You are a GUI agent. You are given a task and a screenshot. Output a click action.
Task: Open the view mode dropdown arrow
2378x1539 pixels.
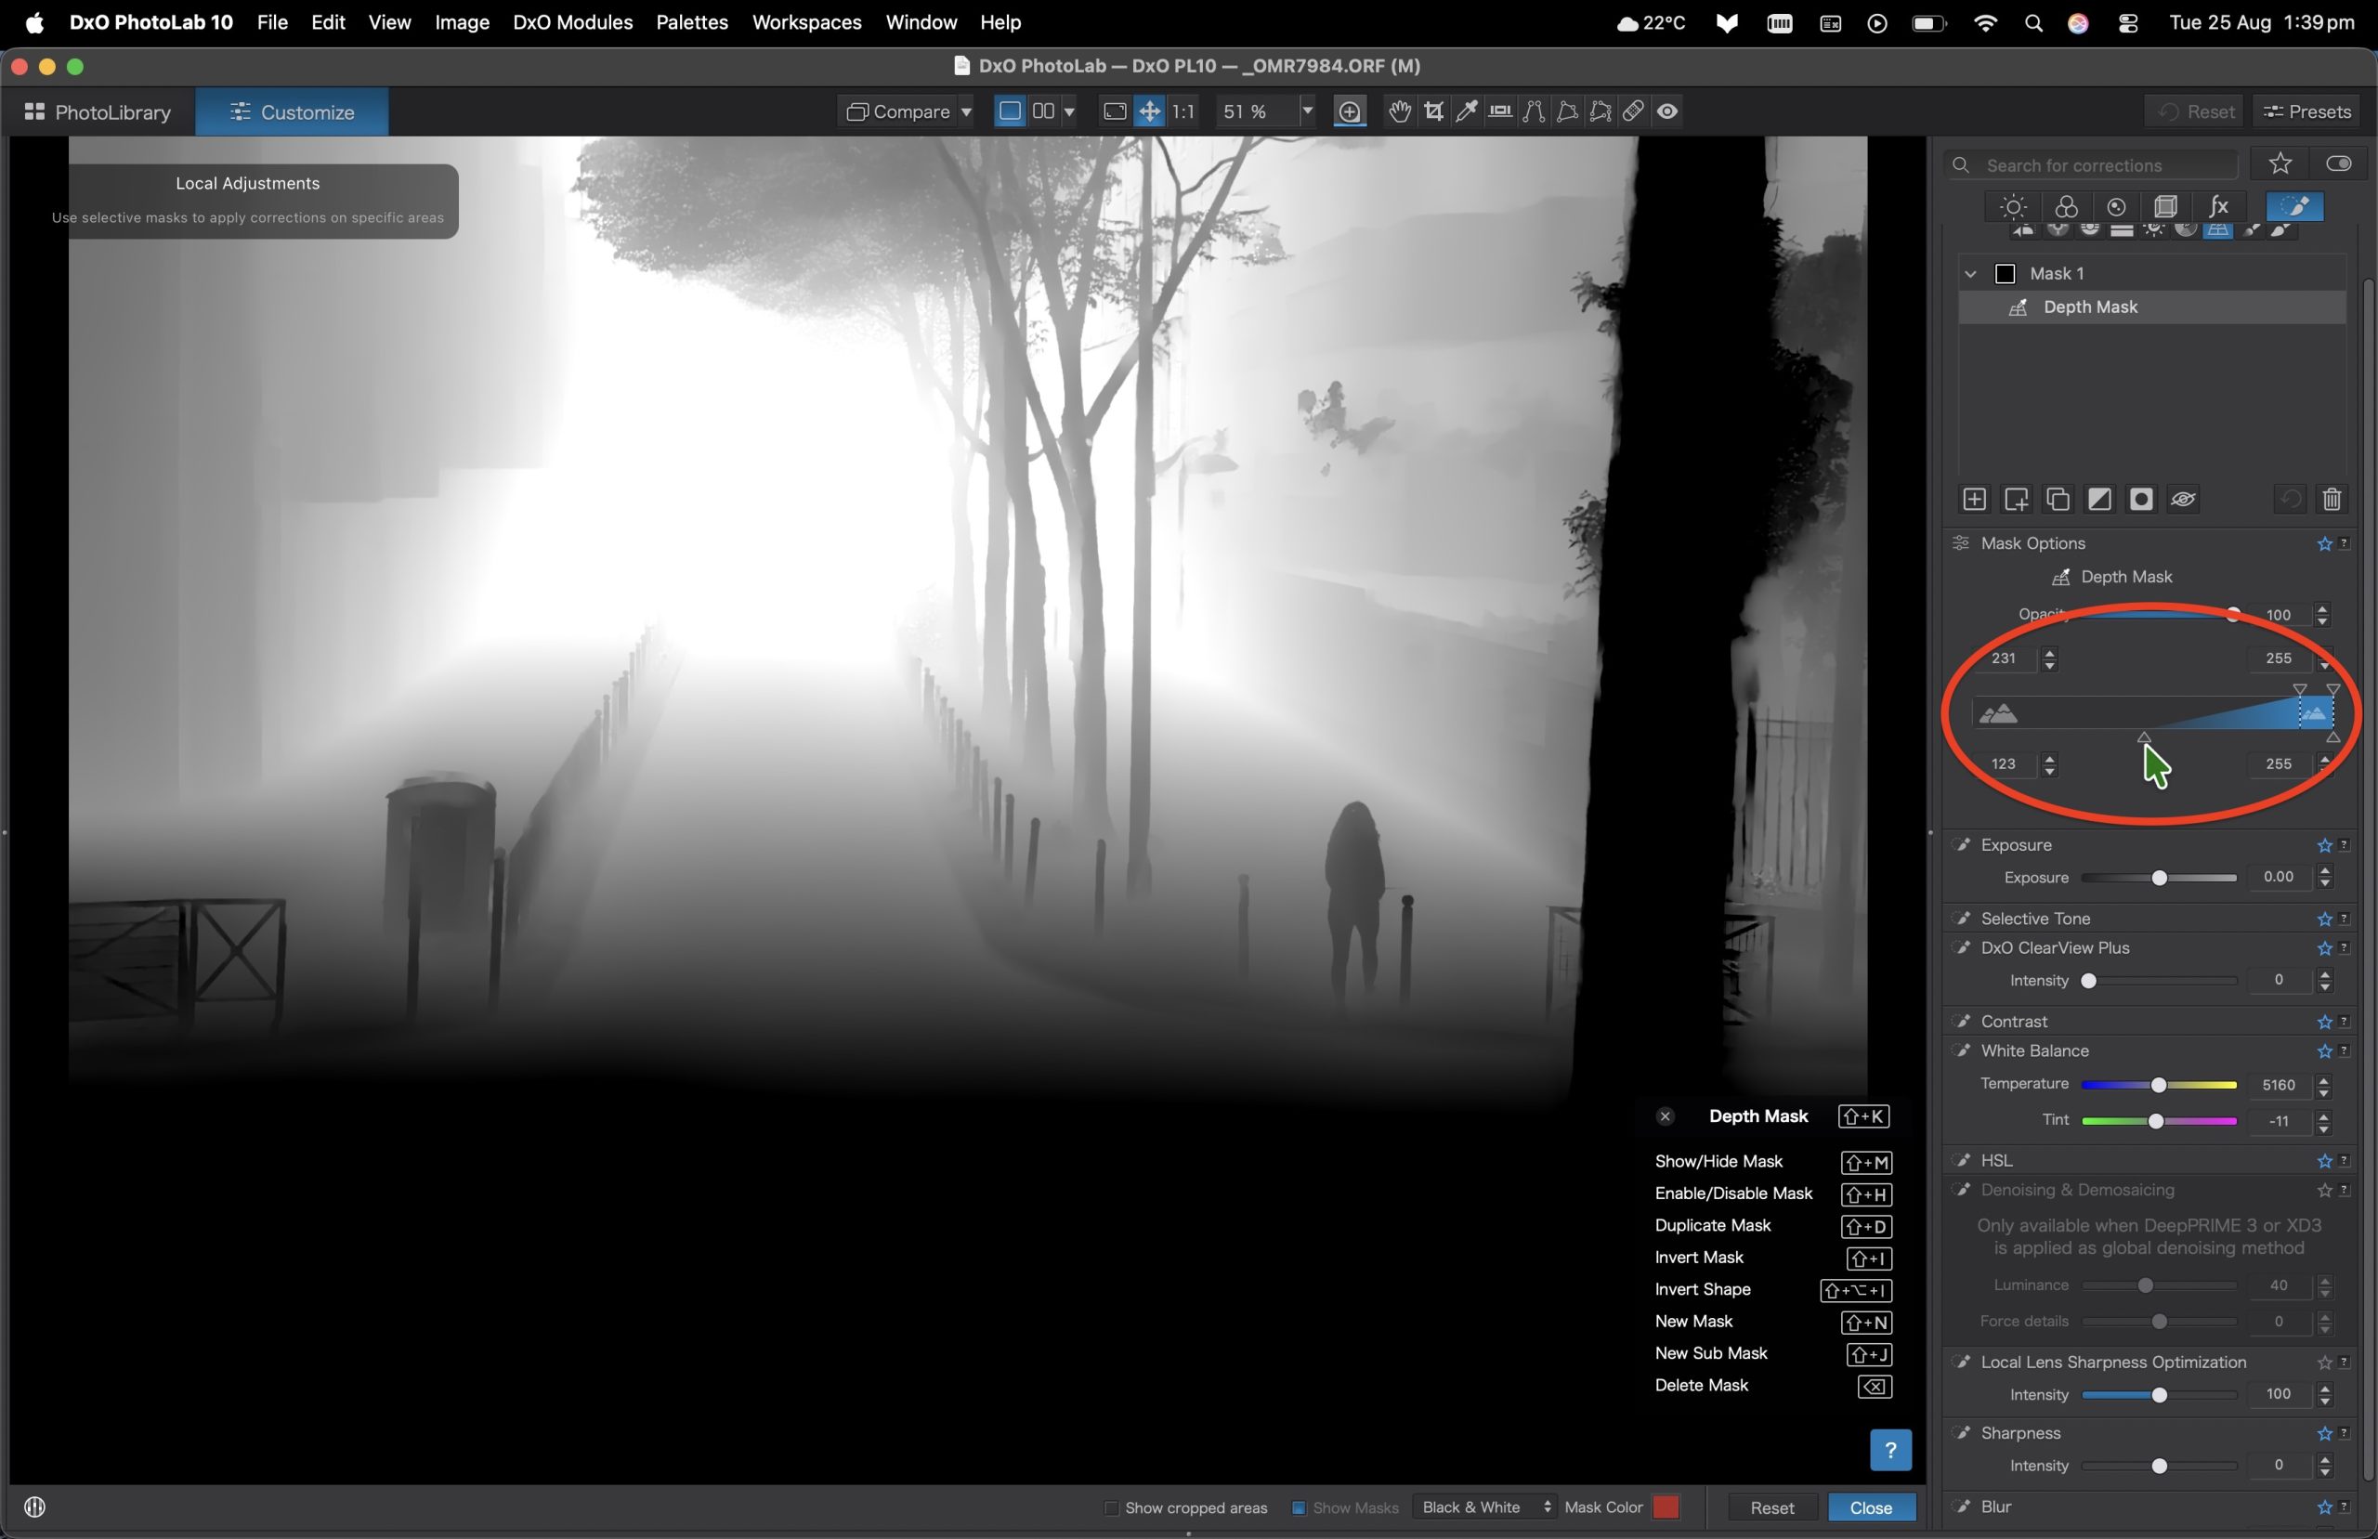[1069, 112]
